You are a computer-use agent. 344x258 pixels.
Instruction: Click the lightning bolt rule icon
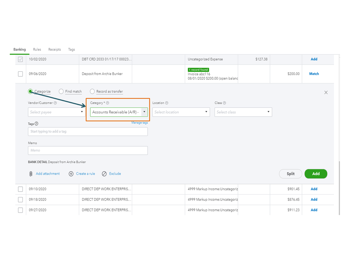(x=71, y=174)
